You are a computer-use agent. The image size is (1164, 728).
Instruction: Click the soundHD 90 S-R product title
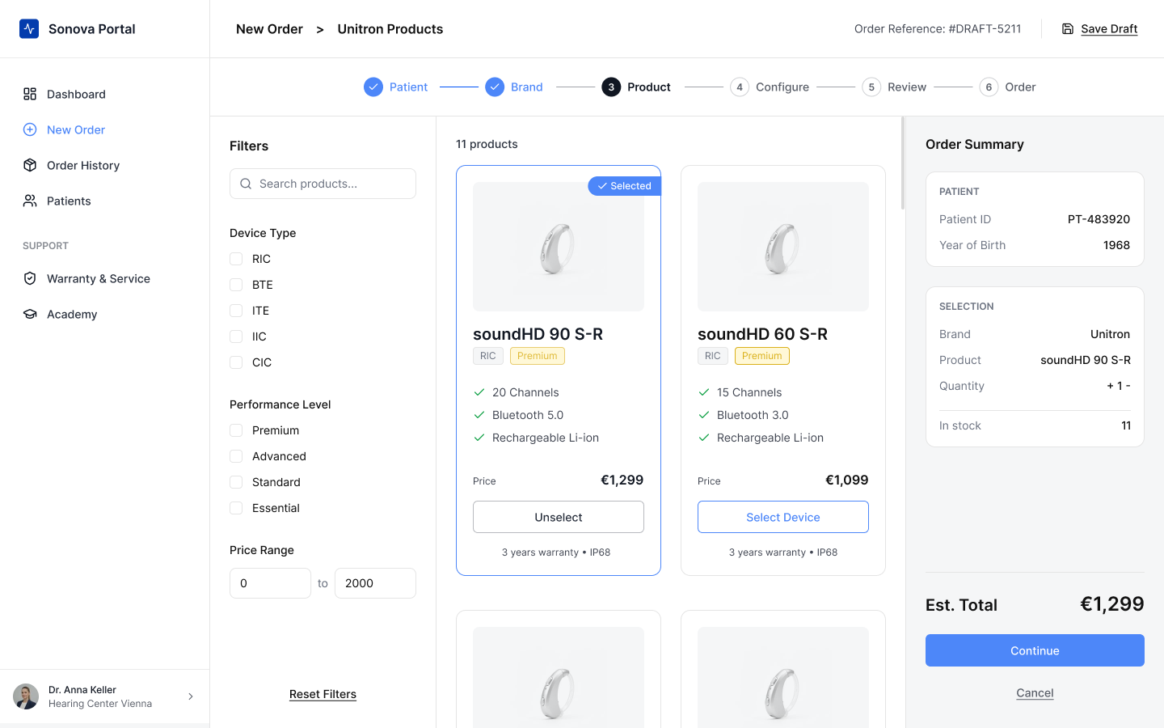538,334
